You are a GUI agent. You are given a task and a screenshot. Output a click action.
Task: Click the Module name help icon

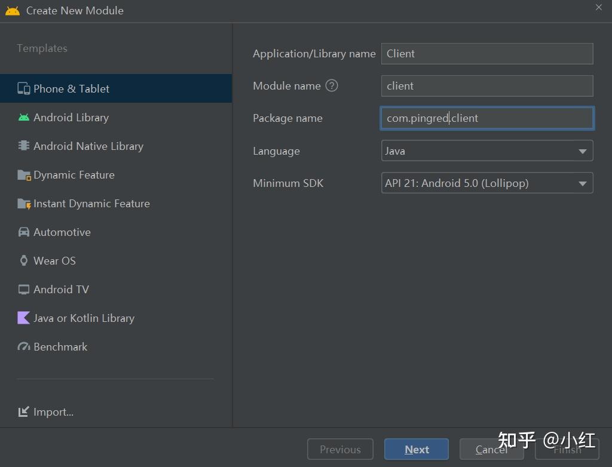(332, 85)
